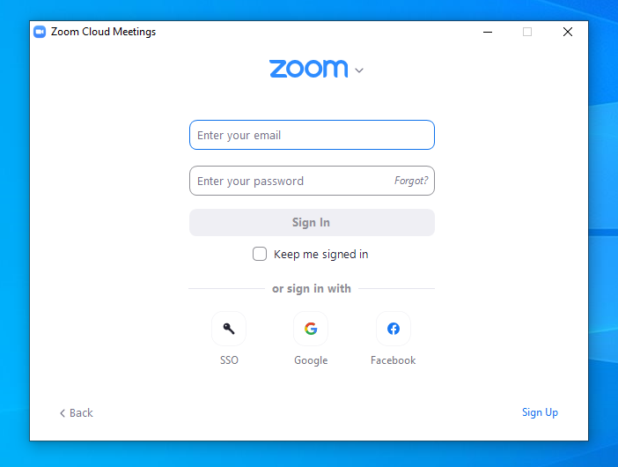The image size is (618, 467).
Task: Sign in with the Facebook icon
Action: (393, 329)
